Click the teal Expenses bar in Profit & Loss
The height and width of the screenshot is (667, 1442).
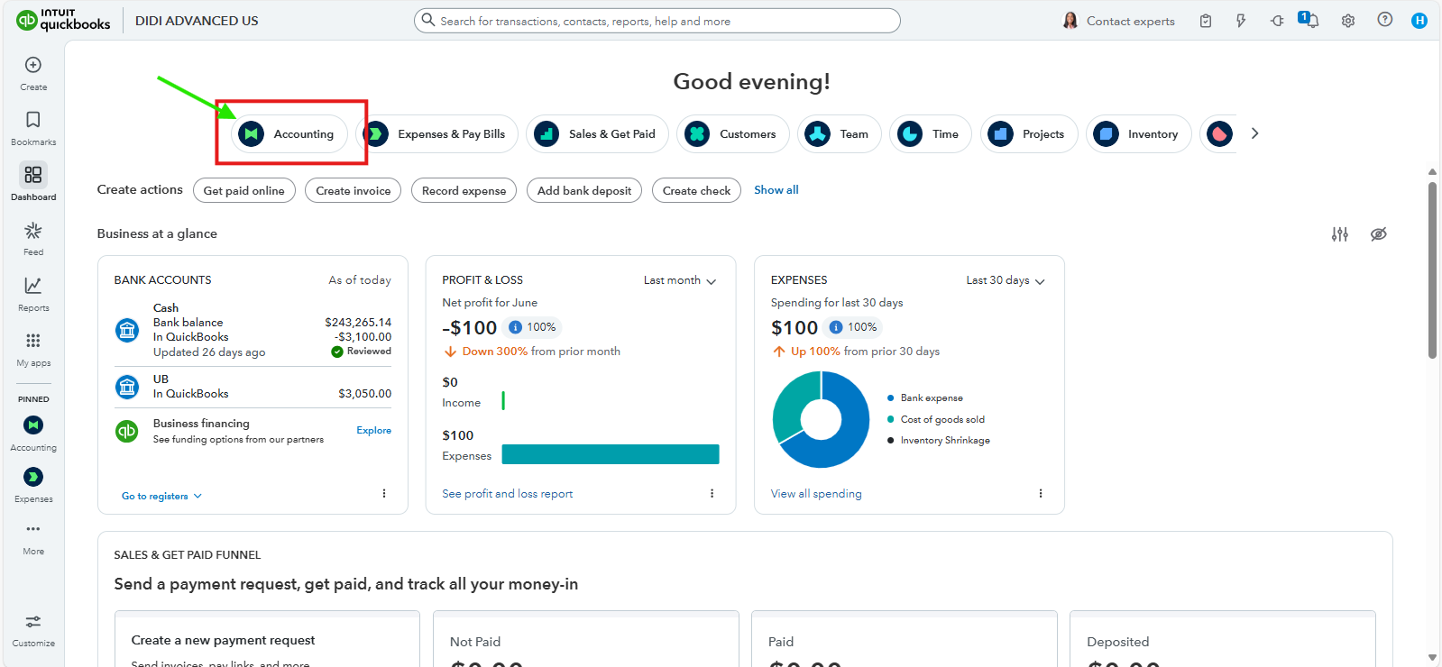[x=611, y=454]
